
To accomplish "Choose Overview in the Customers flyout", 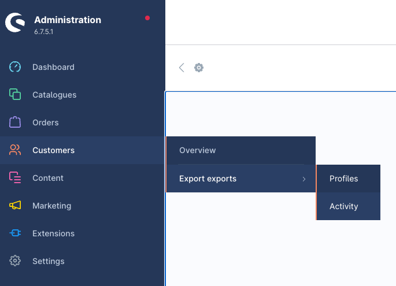I will pyautogui.click(x=240, y=150).
